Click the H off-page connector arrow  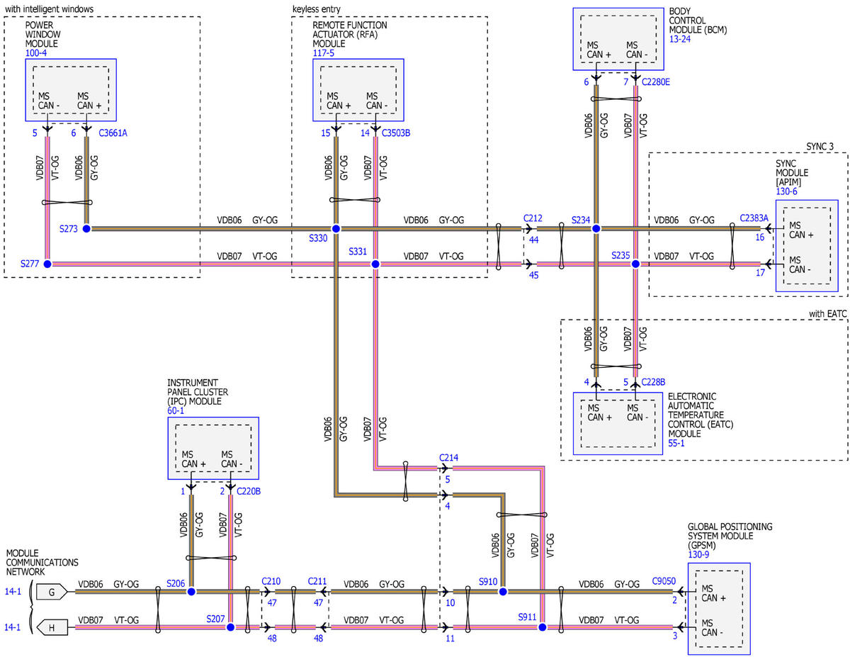(53, 627)
